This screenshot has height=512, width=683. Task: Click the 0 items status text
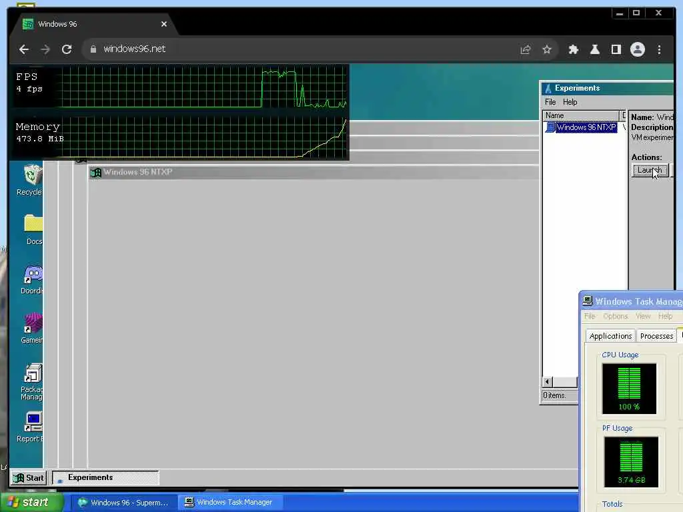coord(554,395)
